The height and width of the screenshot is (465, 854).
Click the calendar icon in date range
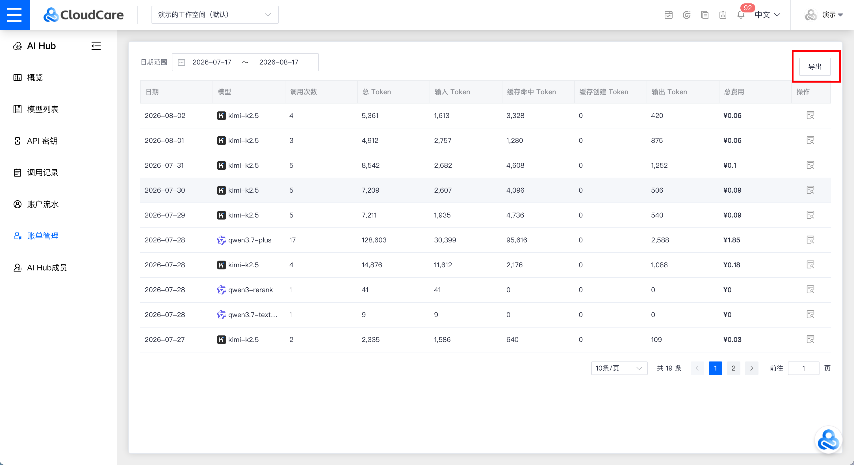pos(181,62)
